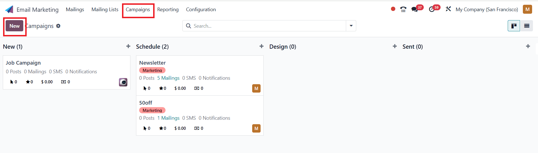Open the Mailings menu

click(x=75, y=10)
